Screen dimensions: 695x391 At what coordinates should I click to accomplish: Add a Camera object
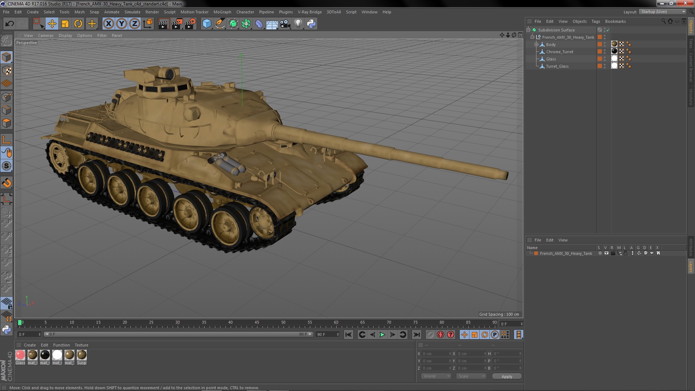285,24
